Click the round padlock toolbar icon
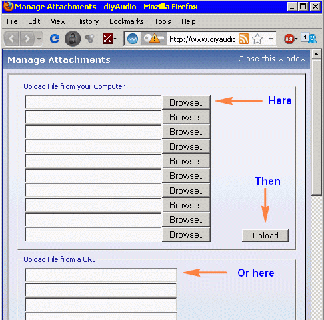Screen dimensions: 324x320 pos(73,39)
